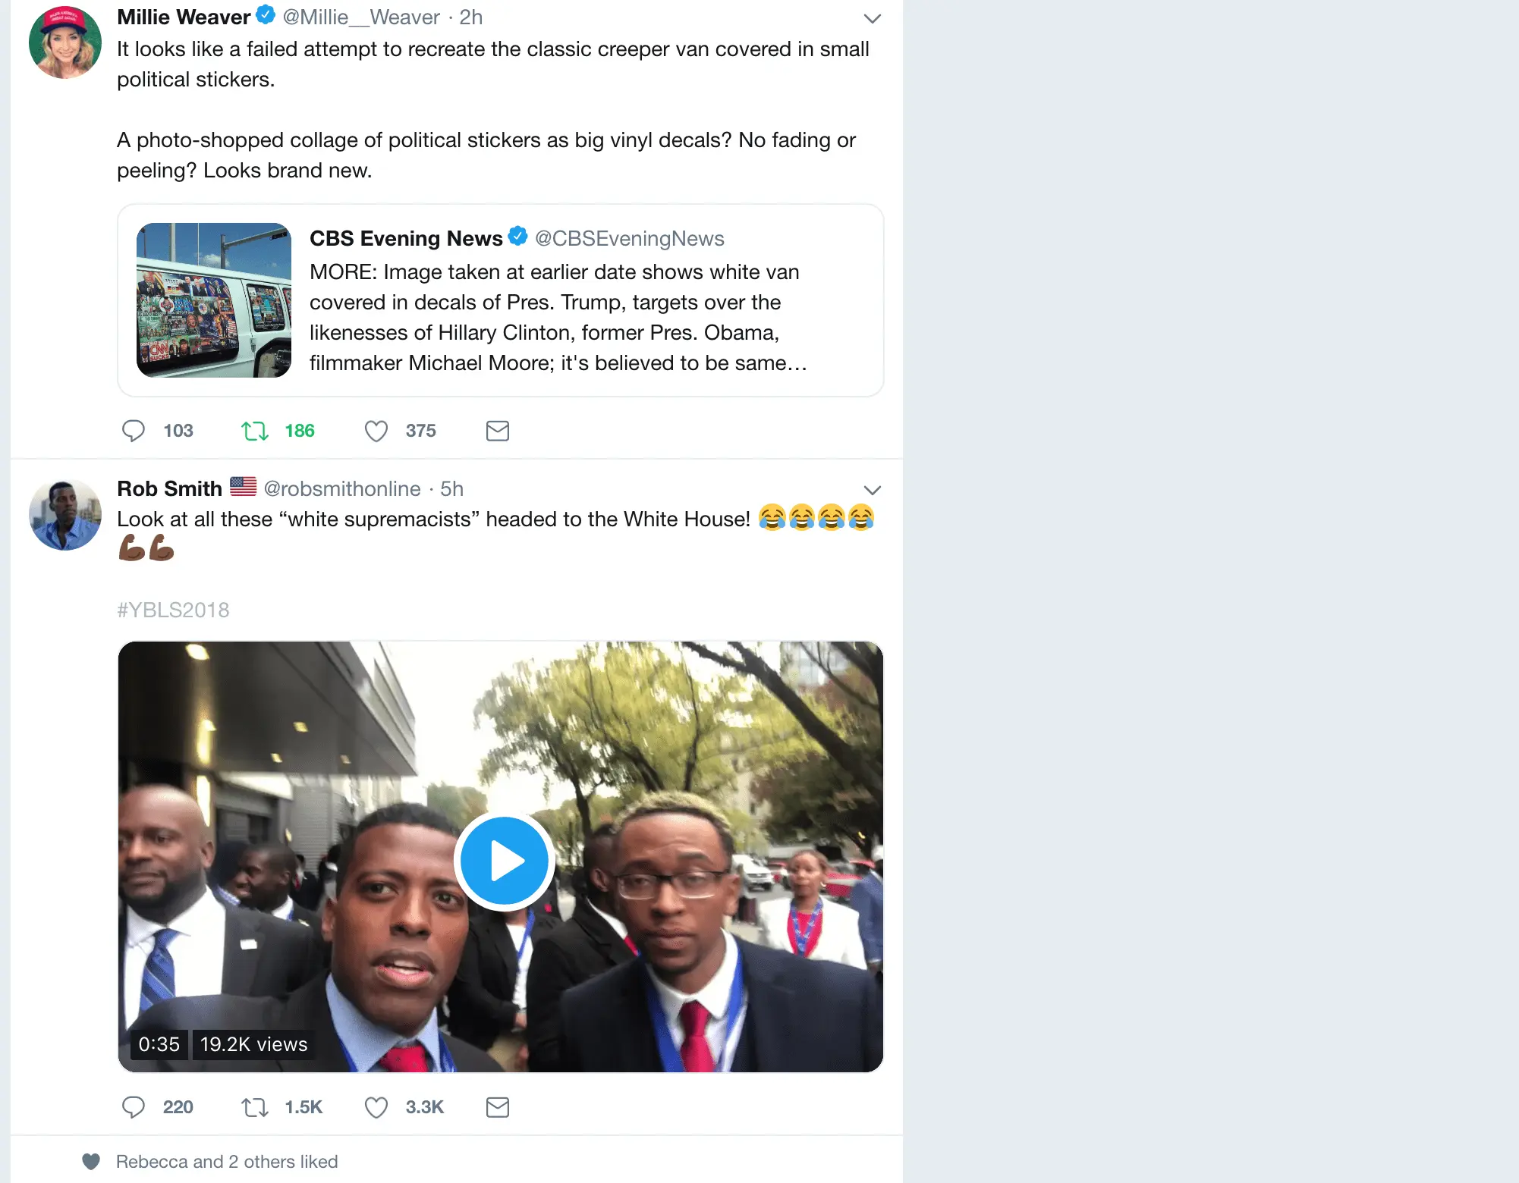The image size is (1519, 1183).
Task: View the white van photo thumbnail
Action: click(214, 300)
